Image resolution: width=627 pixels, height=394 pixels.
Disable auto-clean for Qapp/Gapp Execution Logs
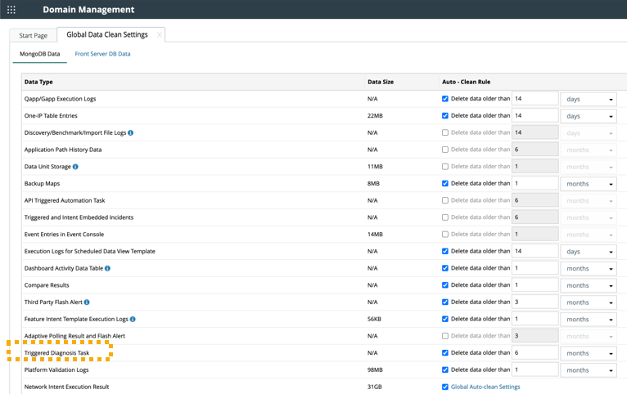coord(445,99)
